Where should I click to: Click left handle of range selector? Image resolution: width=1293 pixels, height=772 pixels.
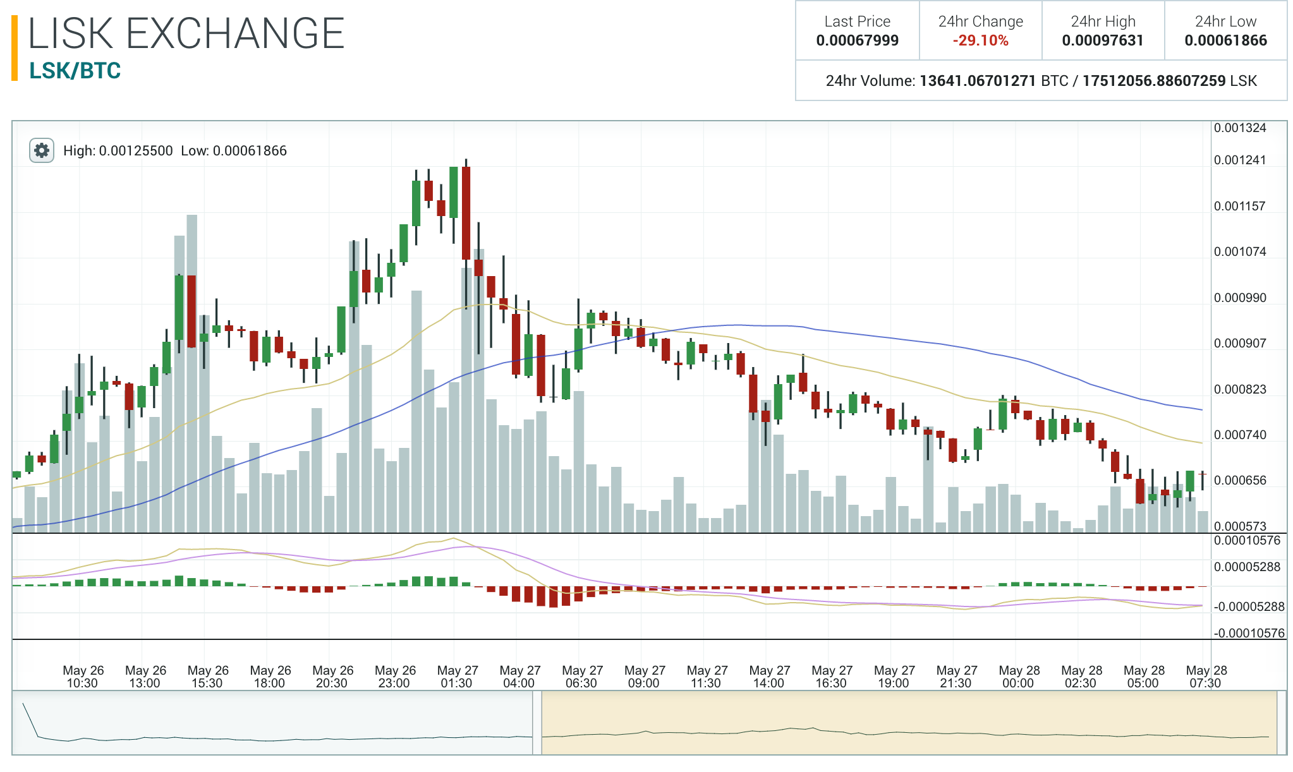537,723
